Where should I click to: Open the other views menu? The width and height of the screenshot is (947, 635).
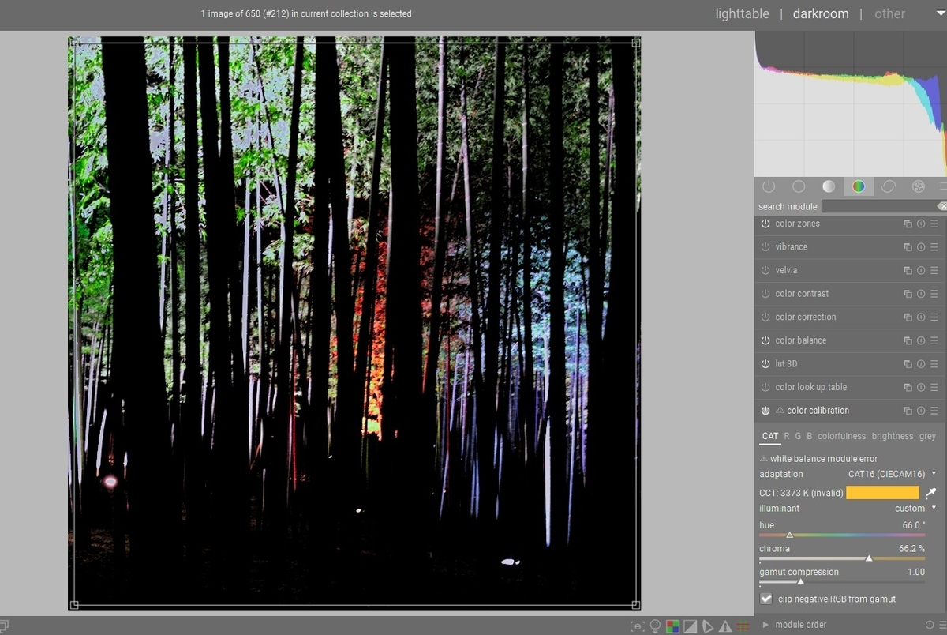click(890, 13)
